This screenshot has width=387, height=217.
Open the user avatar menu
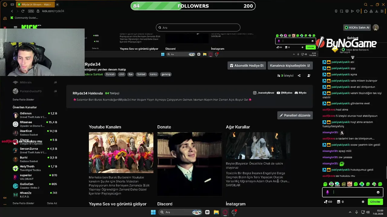(376, 27)
